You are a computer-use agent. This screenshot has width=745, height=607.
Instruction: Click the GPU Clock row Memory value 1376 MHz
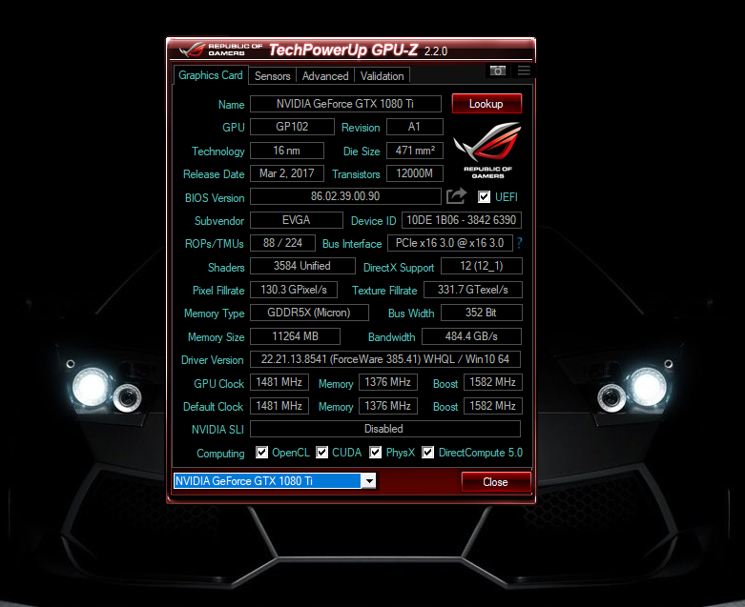pyautogui.click(x=388, y=382)
